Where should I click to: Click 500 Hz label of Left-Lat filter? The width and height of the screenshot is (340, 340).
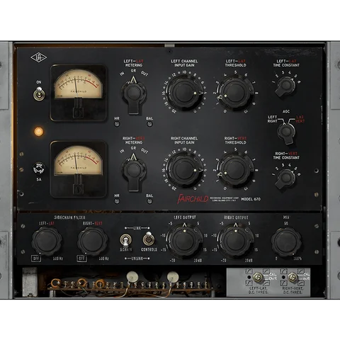[58, 259]
